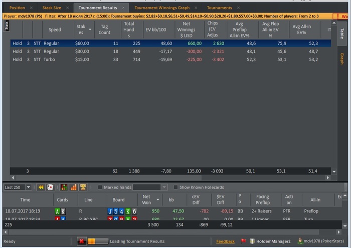Click the trophy tournament icon
Viewport: 351px width, 248px height.
[x=83, y=187]
